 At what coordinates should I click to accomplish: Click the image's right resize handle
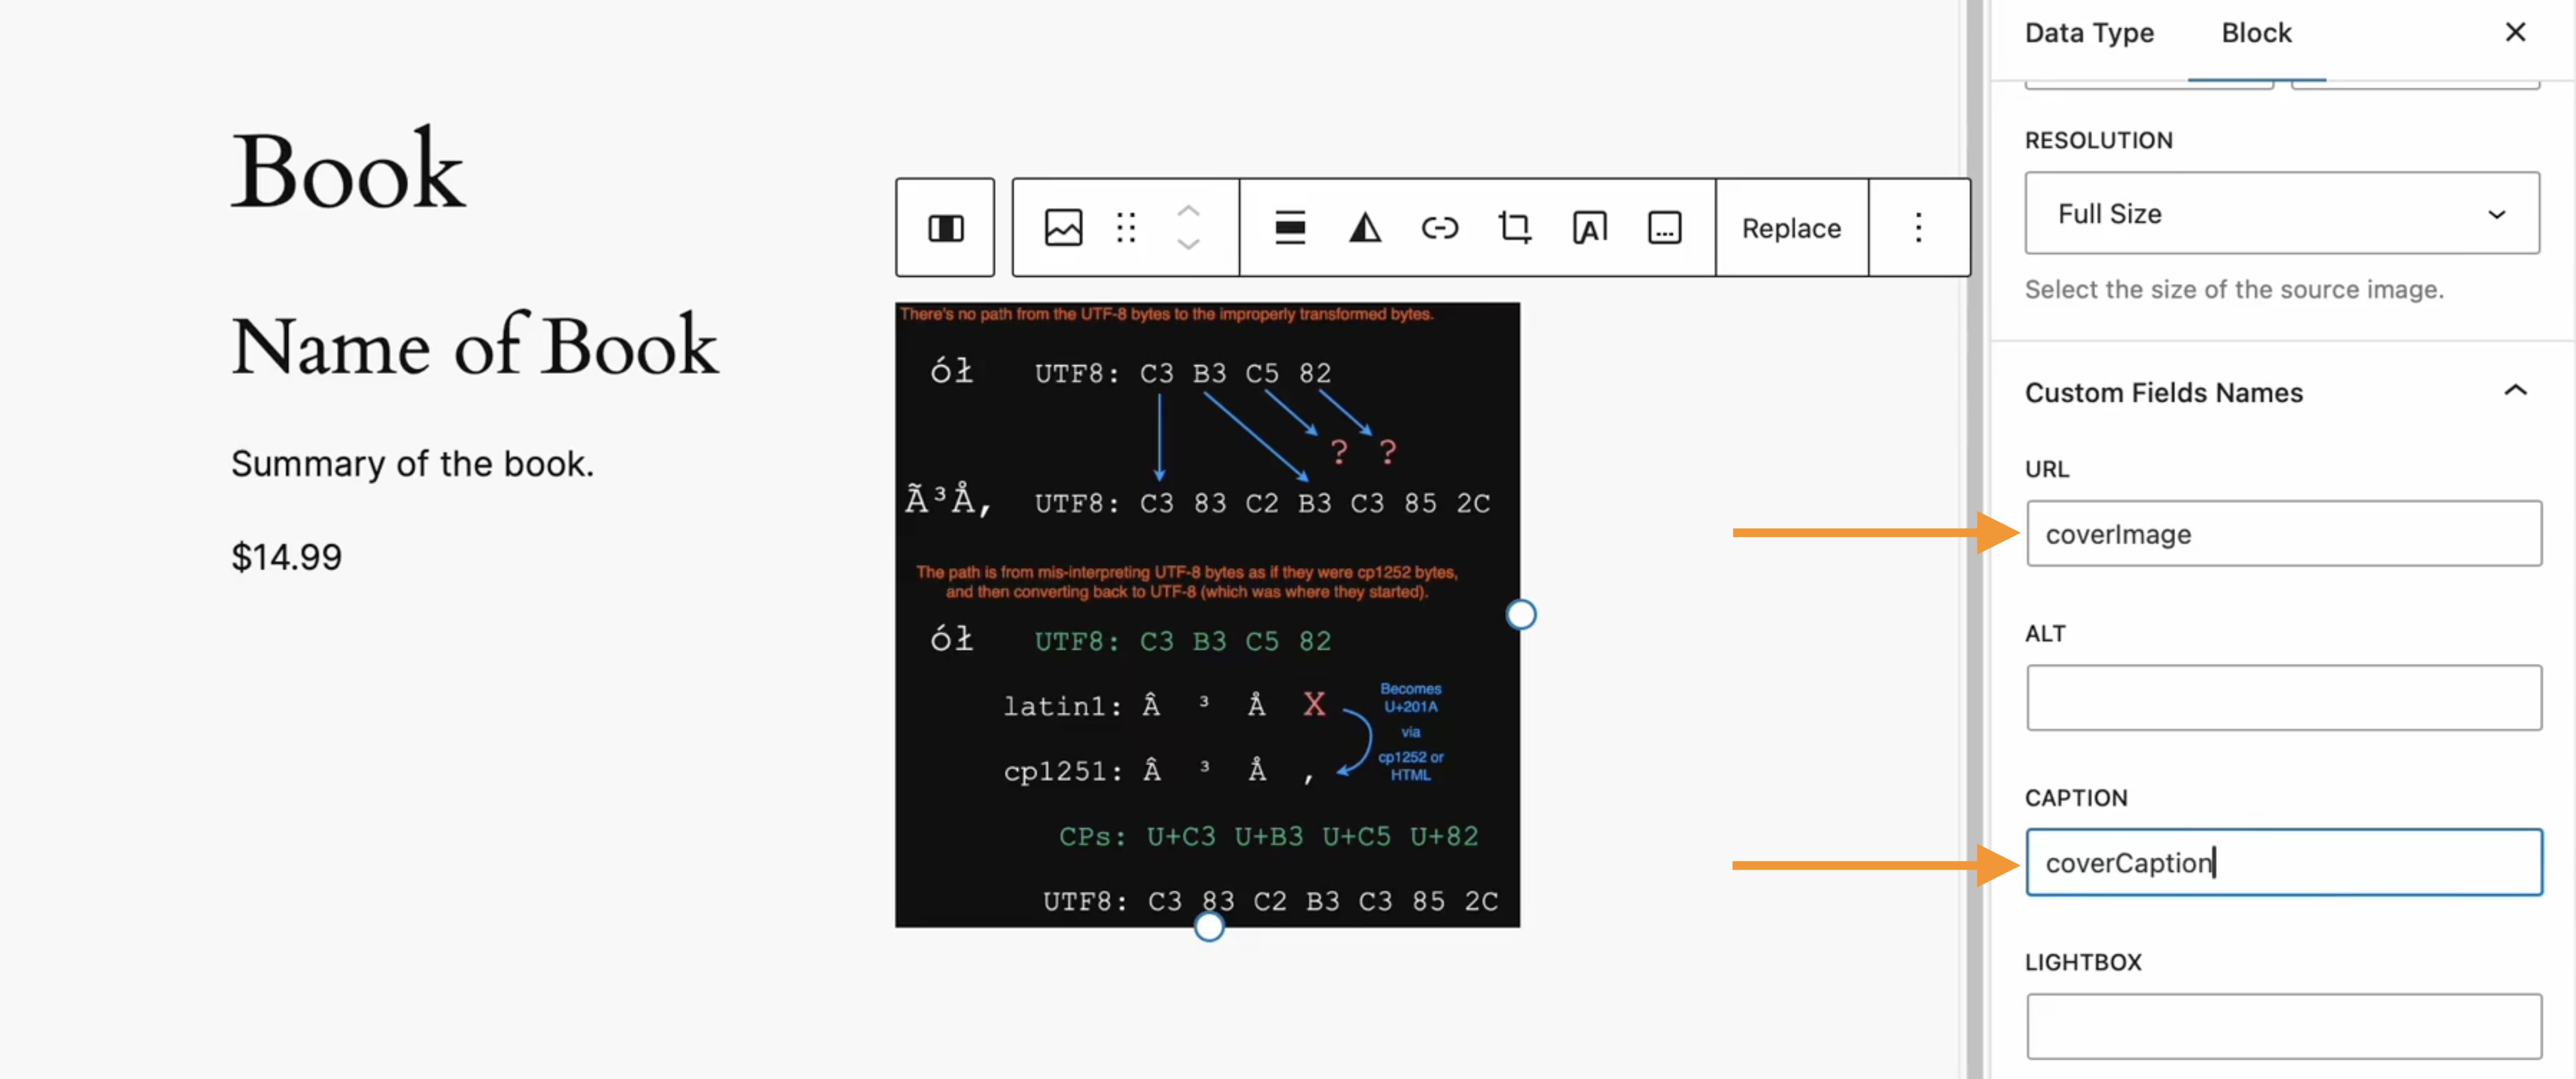coord(1521,614)
